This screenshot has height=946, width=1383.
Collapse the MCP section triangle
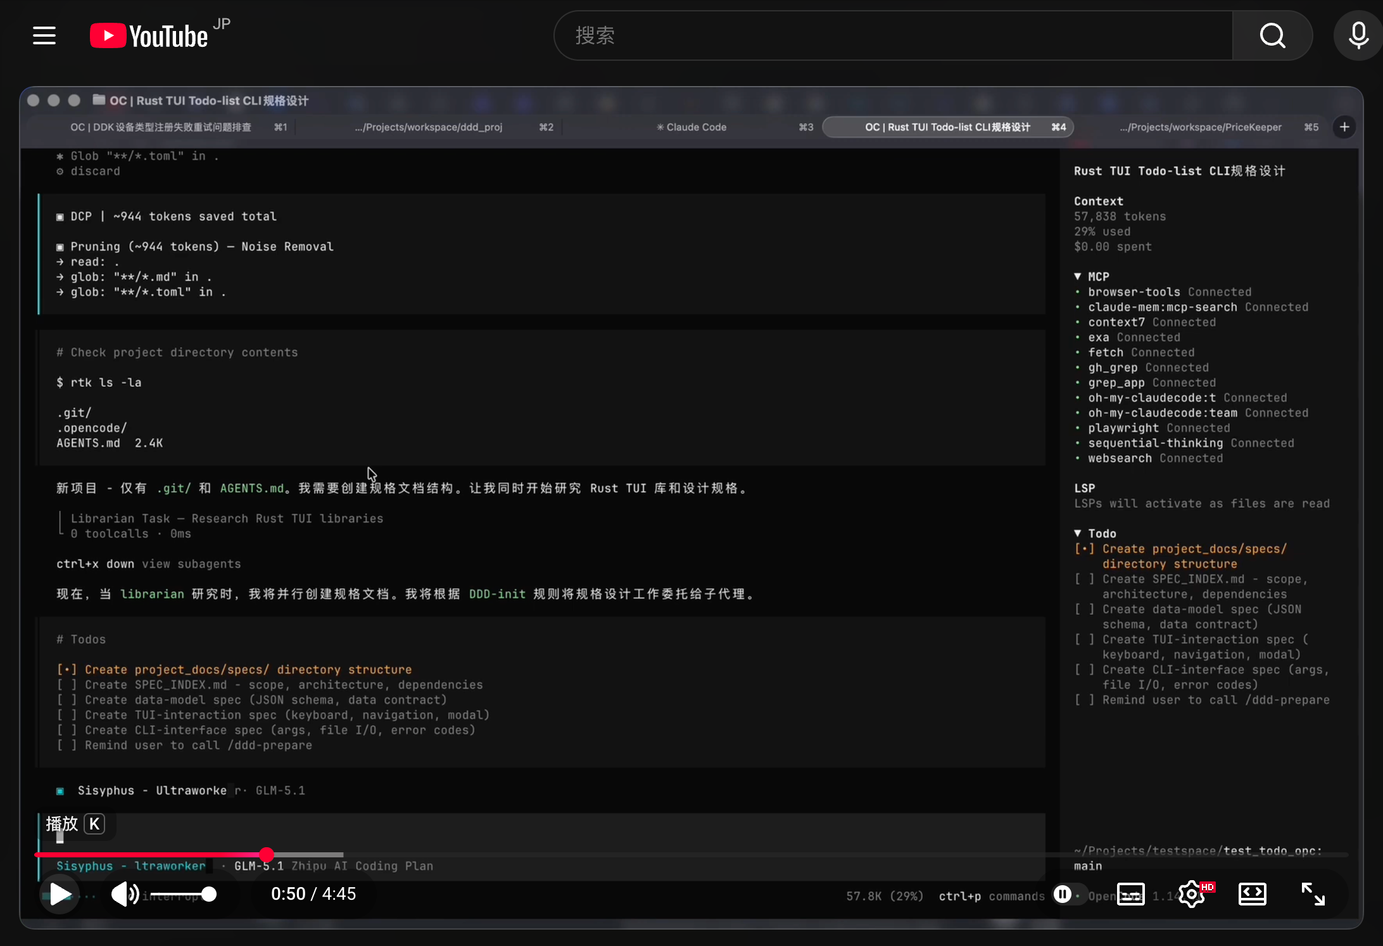(1078, 276)
